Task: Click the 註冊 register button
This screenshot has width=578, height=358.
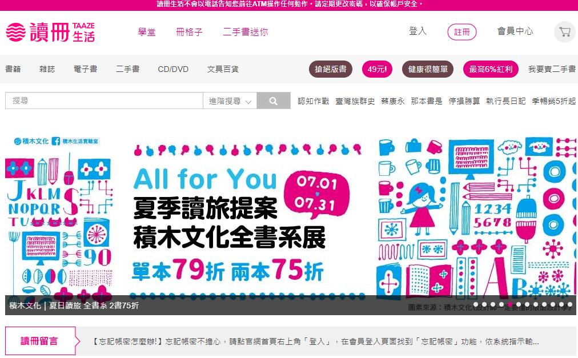Action: (462, 32)
